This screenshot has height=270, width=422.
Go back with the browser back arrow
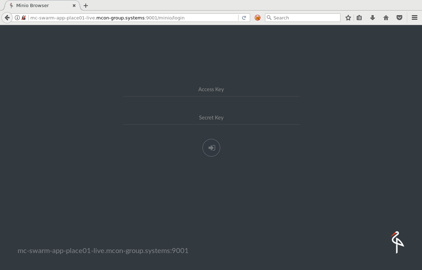[7, 18]
